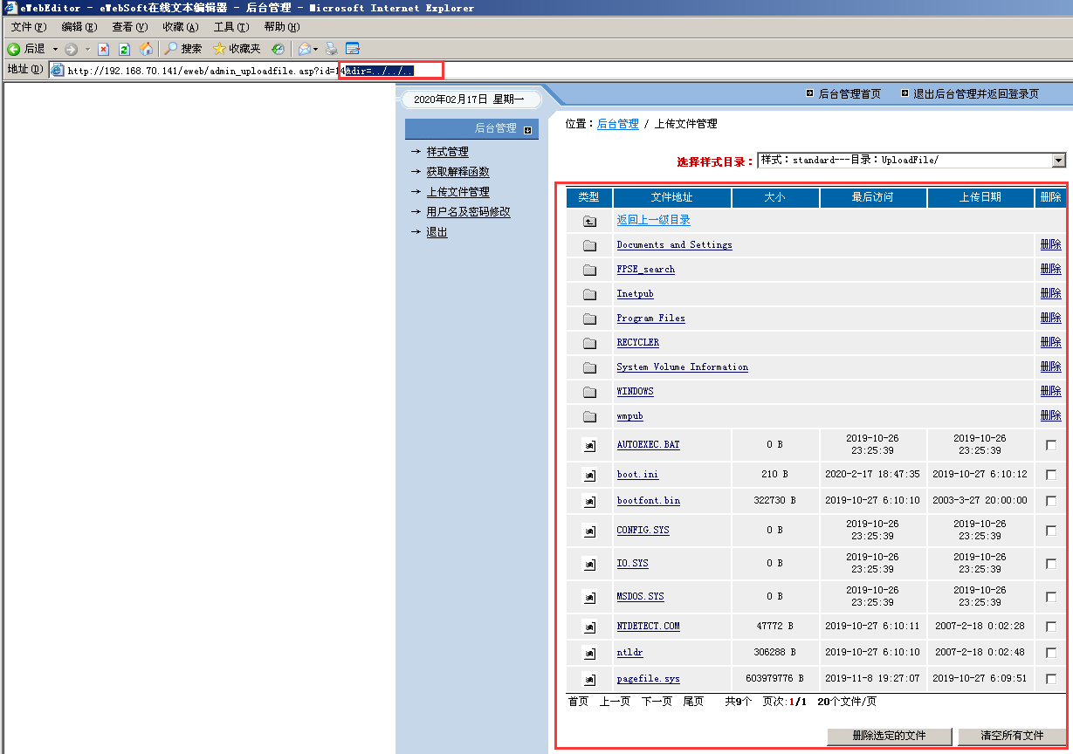Open the 选择样式目录 style directory dropdown
This screenshot has width=1073, height=754.
pyautogui.click(x=1057, y=160)
